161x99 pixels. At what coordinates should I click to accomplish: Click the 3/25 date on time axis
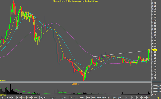tap(144, 98)
